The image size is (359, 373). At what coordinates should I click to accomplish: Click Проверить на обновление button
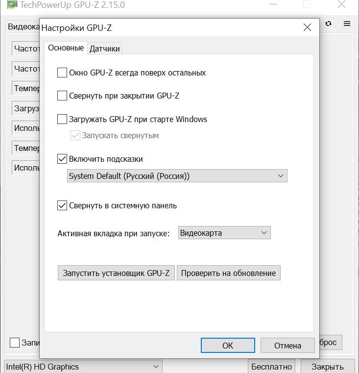coord(228,273)
